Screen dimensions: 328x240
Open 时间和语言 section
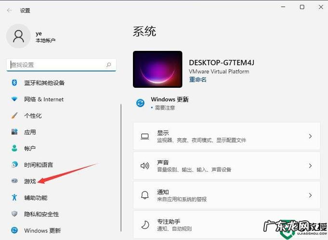pos(39,165)
